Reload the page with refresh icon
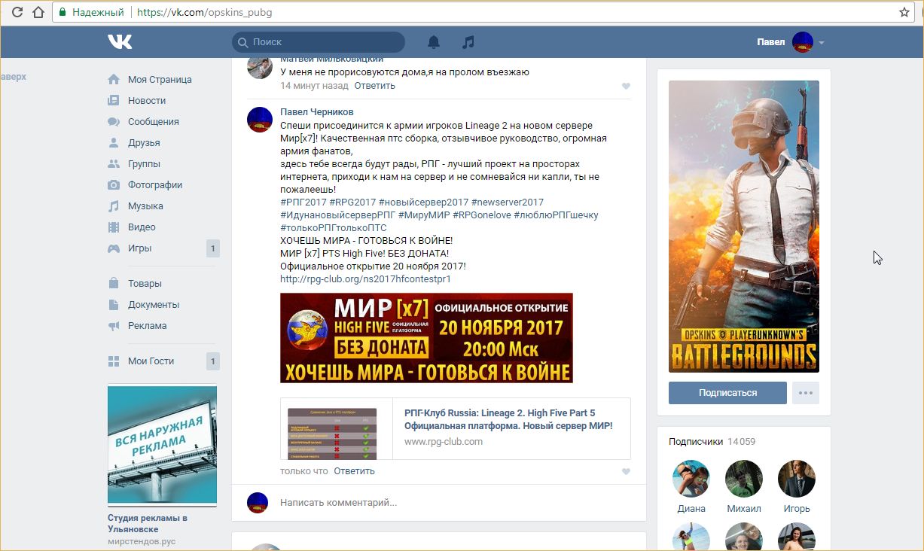 [17, 12]
